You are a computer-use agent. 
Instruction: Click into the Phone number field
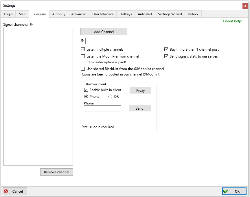102,108
